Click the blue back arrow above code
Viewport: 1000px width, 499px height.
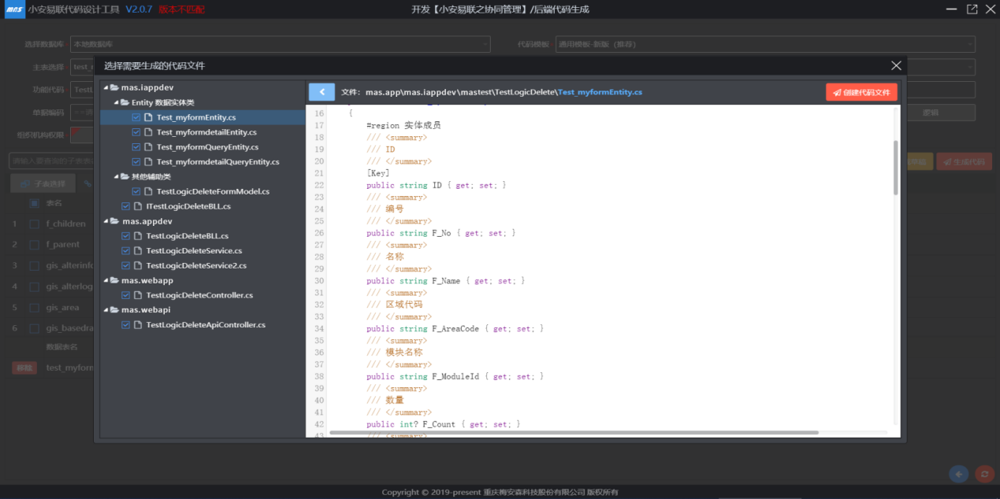[322, 92]
